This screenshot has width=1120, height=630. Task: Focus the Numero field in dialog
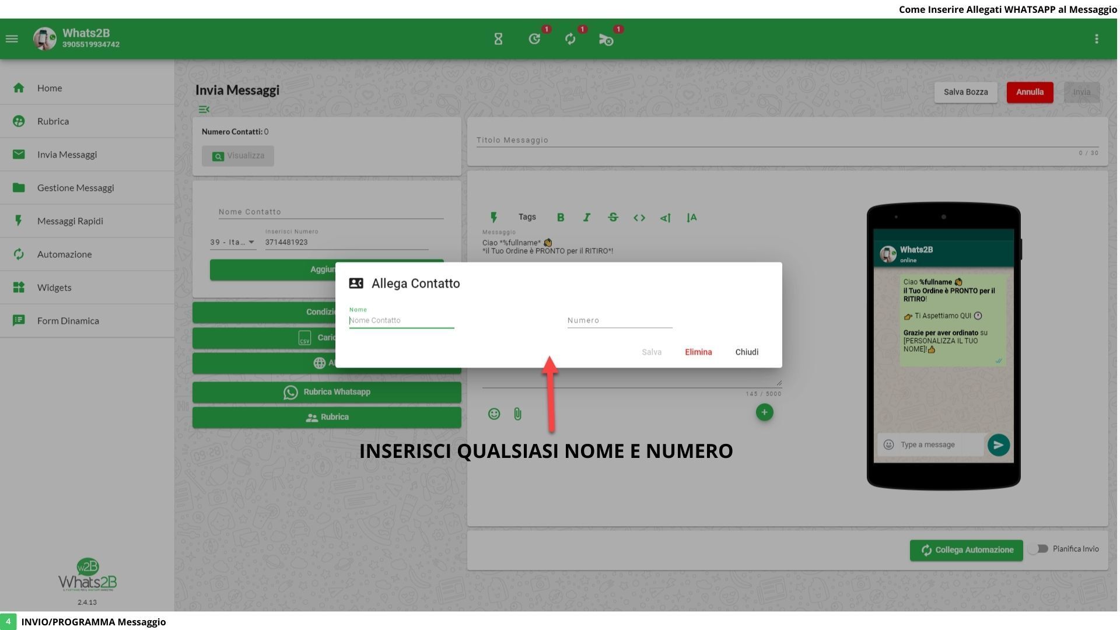(x=619, y=320)
